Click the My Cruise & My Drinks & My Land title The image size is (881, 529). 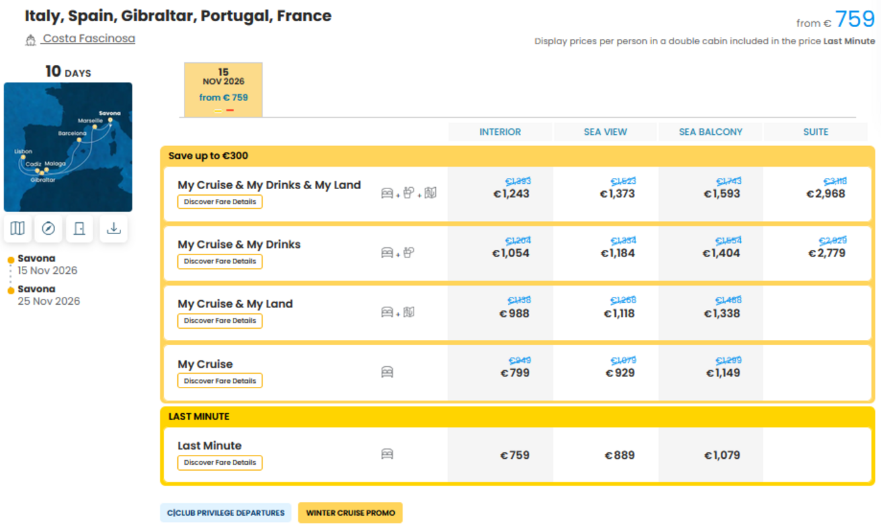point(269,185)
